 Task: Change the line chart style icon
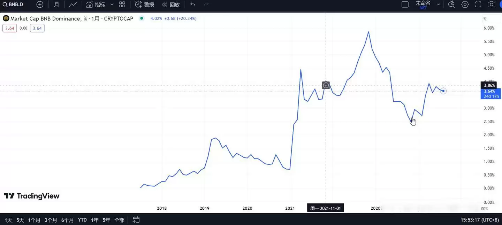point(73,5)
